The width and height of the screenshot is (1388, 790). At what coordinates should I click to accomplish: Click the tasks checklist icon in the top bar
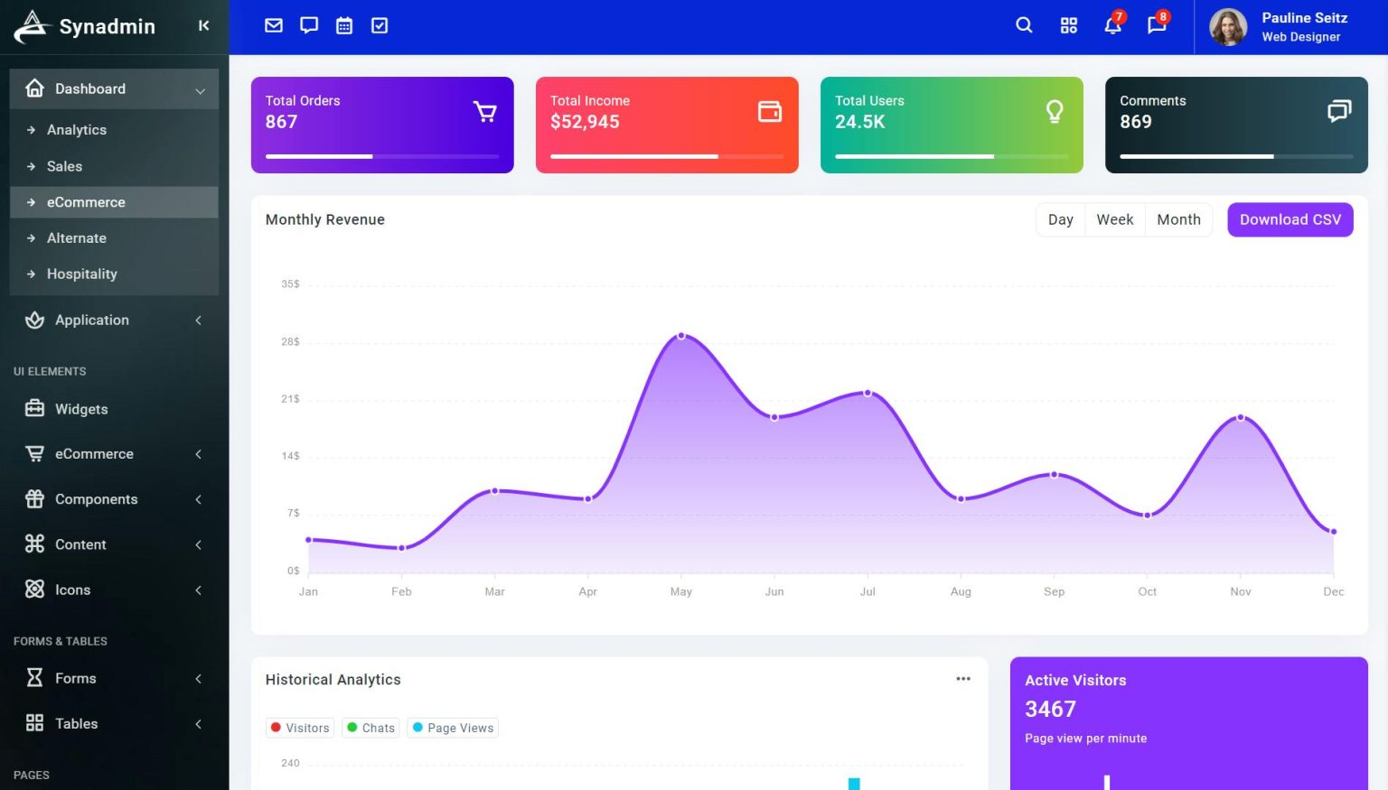[379, 24]
